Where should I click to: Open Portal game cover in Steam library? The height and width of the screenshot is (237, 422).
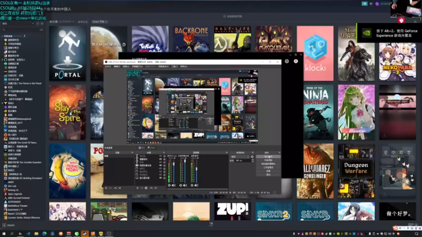pyautogui.click(x=68, y=53)
